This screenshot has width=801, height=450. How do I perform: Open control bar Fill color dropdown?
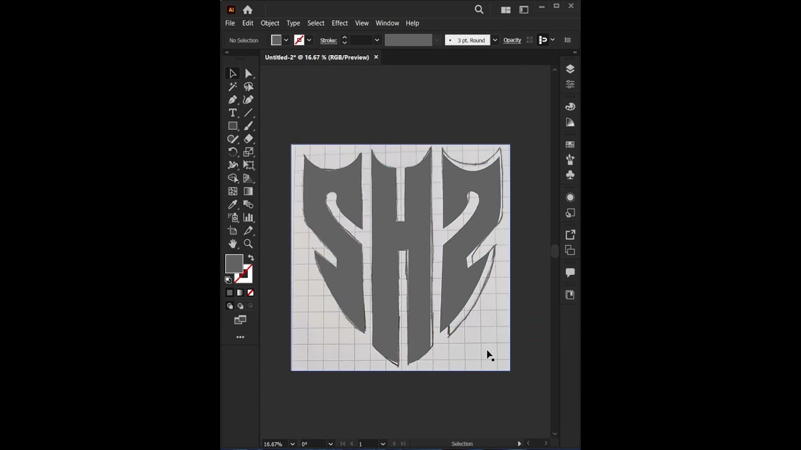(286, 40)
